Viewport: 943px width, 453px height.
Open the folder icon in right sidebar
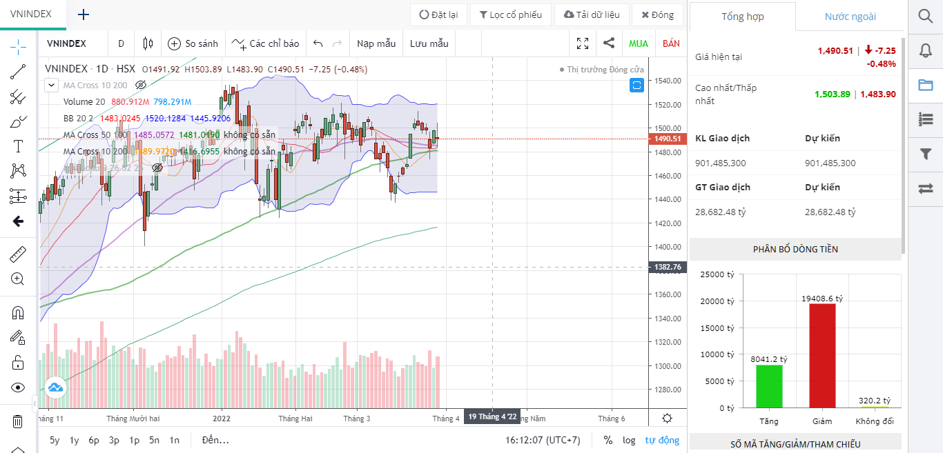pyautogui.click(x=925, y=85)
